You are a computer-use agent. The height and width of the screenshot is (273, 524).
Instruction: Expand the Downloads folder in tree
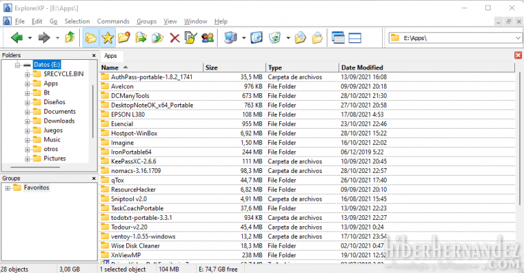click(28, 121)
